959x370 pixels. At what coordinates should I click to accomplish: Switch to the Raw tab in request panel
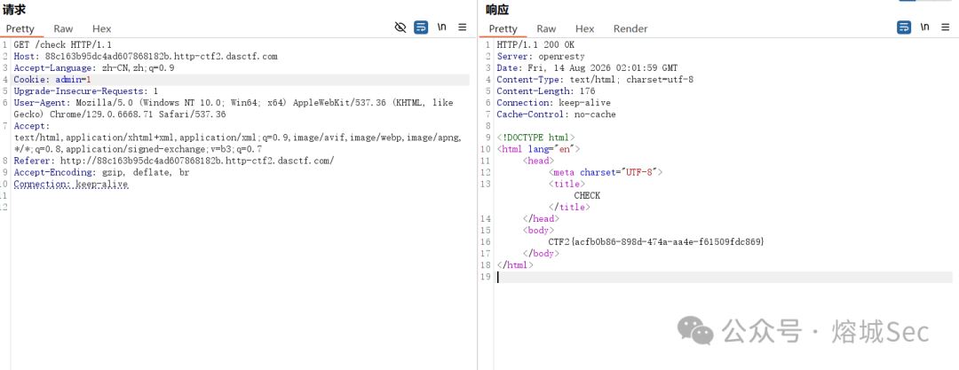coord(63,28)
